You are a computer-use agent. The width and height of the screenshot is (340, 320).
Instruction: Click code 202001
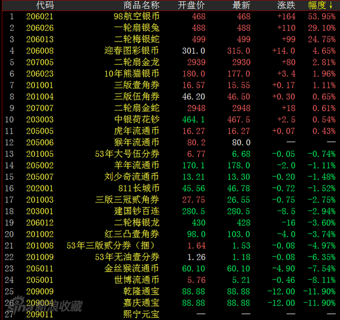point(40,188)
